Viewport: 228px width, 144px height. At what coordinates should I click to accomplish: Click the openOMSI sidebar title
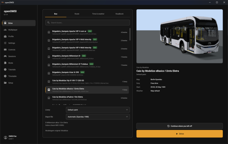[x=10, y=11]
